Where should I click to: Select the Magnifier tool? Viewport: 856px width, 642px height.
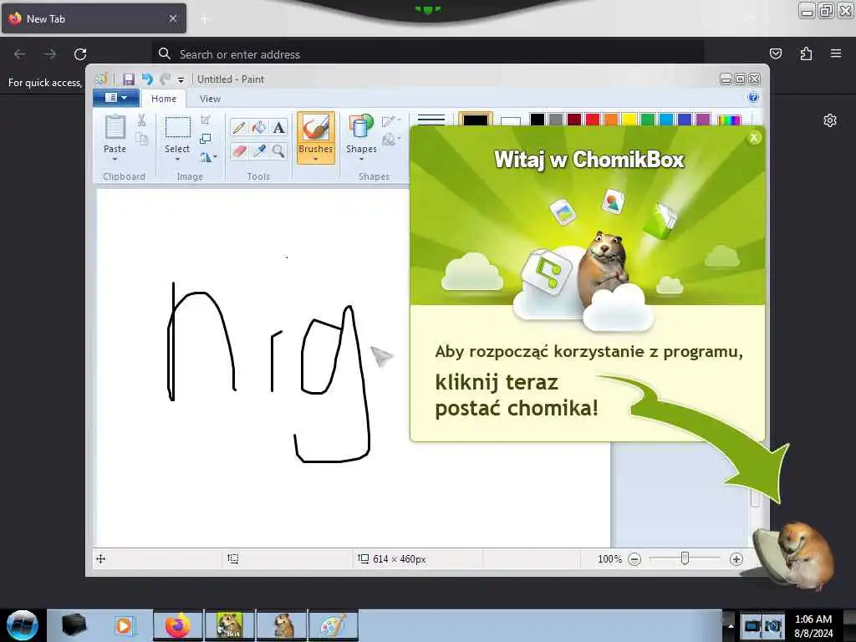tap(279, 151)
